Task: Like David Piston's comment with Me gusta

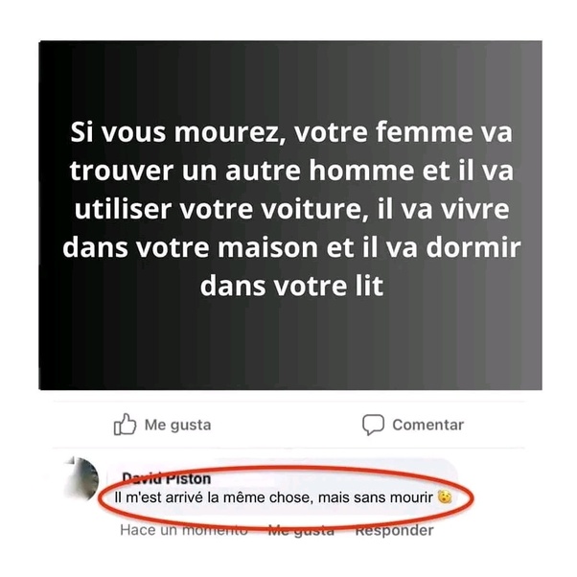Action: 301,531
